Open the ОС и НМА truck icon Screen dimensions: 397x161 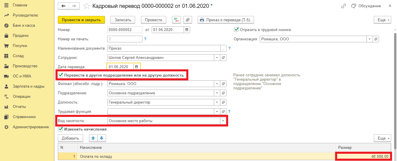[6, 76]
